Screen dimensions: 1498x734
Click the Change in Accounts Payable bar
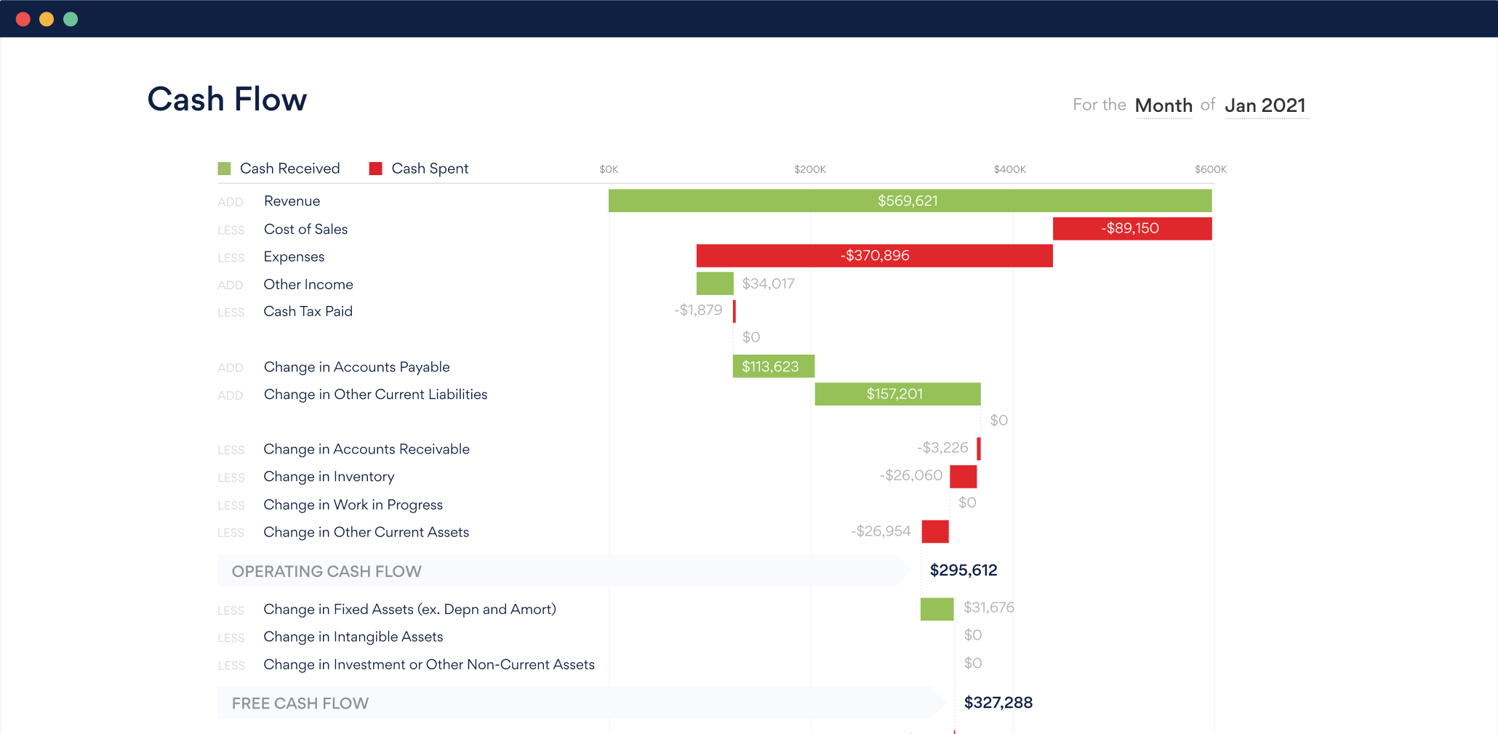pyautogui.click(x=773, y=367)
